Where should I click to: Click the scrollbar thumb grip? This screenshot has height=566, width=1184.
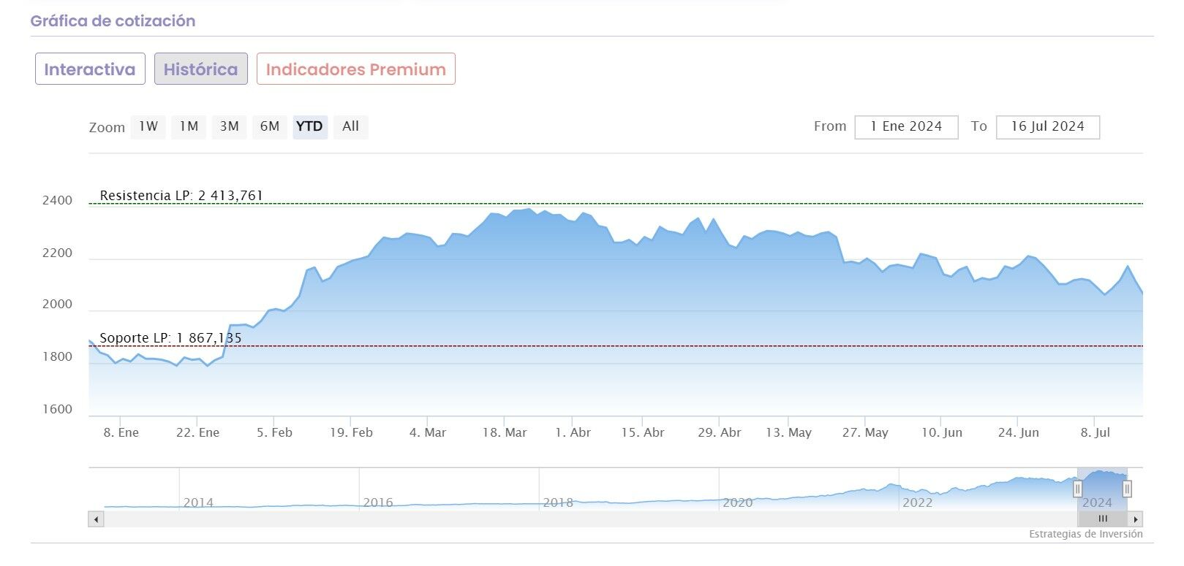click(1103, 519)
